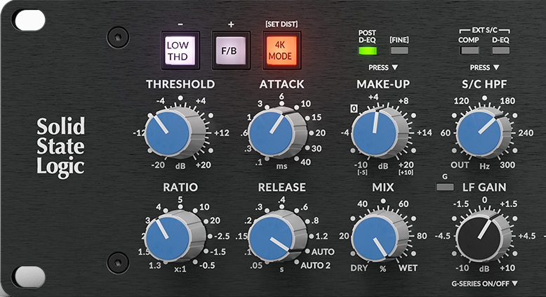This screenshot has height=297, width=546.
Task: Click the 80 mark on MIX
Action: (422, 236)
